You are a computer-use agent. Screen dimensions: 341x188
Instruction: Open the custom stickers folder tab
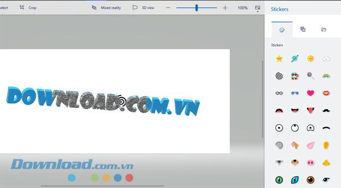pos(324,29)
